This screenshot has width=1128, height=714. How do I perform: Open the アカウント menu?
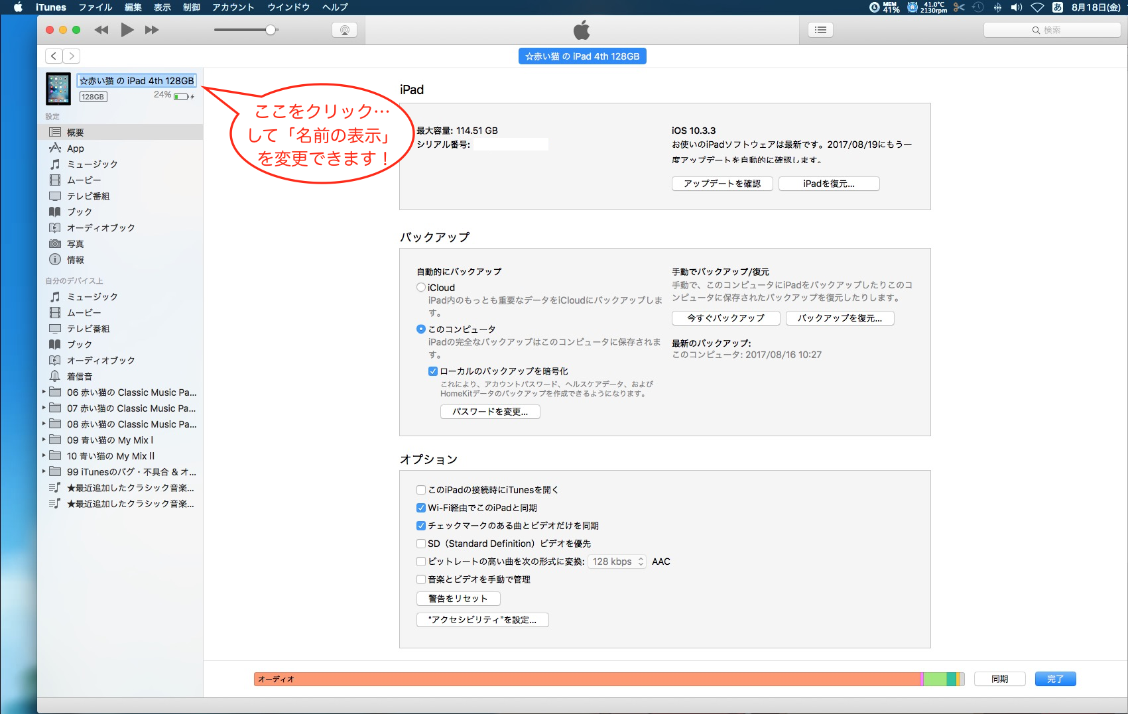[x=233, y=7]
